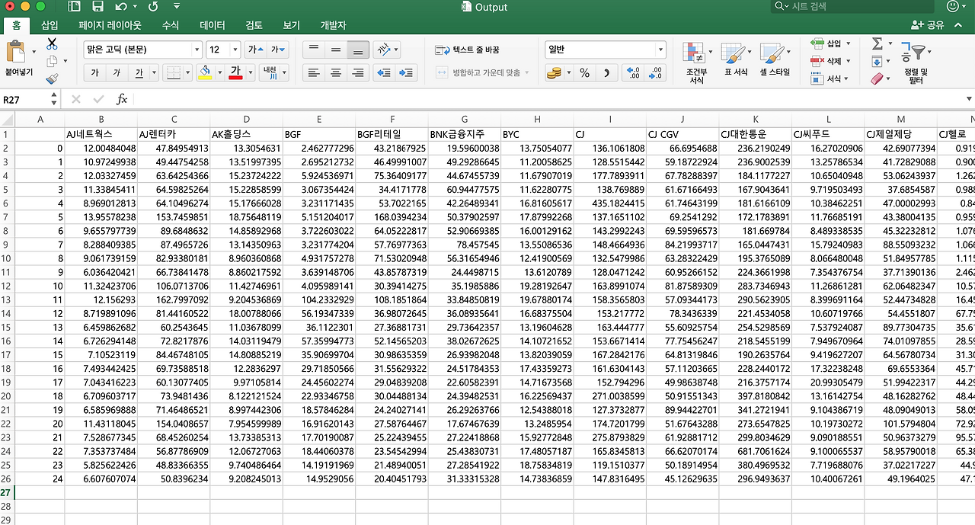Open the workbook template gallery icon
The image size is (975, 525).
coord(74,7)
